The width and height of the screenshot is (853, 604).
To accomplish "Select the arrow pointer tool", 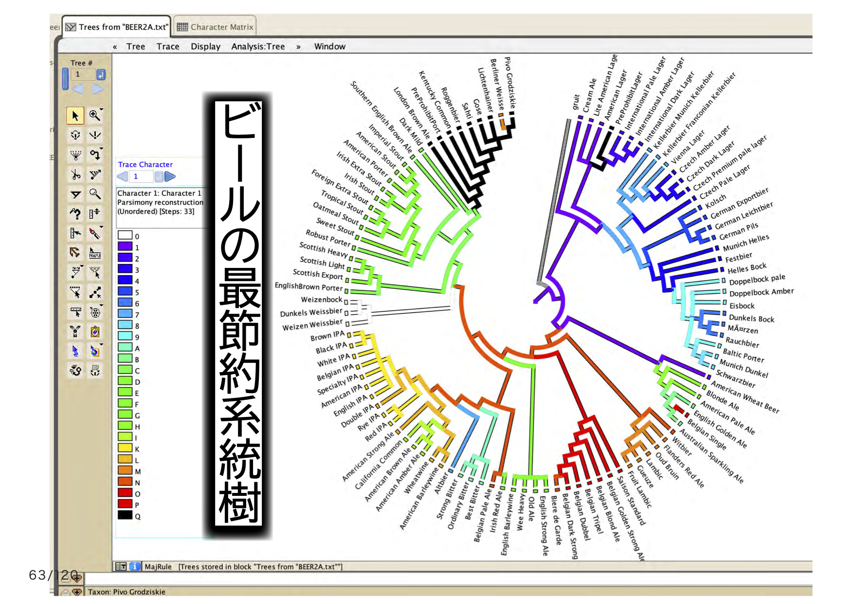I will 75,115.
